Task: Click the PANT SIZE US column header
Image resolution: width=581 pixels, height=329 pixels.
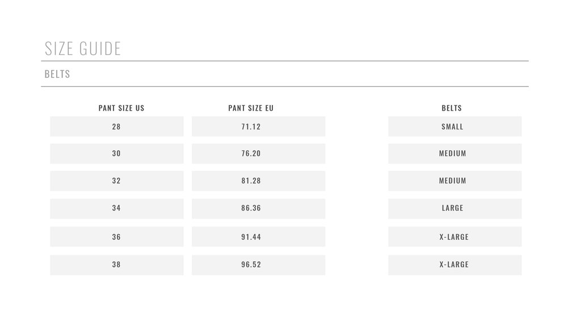Action: (121, 108)
